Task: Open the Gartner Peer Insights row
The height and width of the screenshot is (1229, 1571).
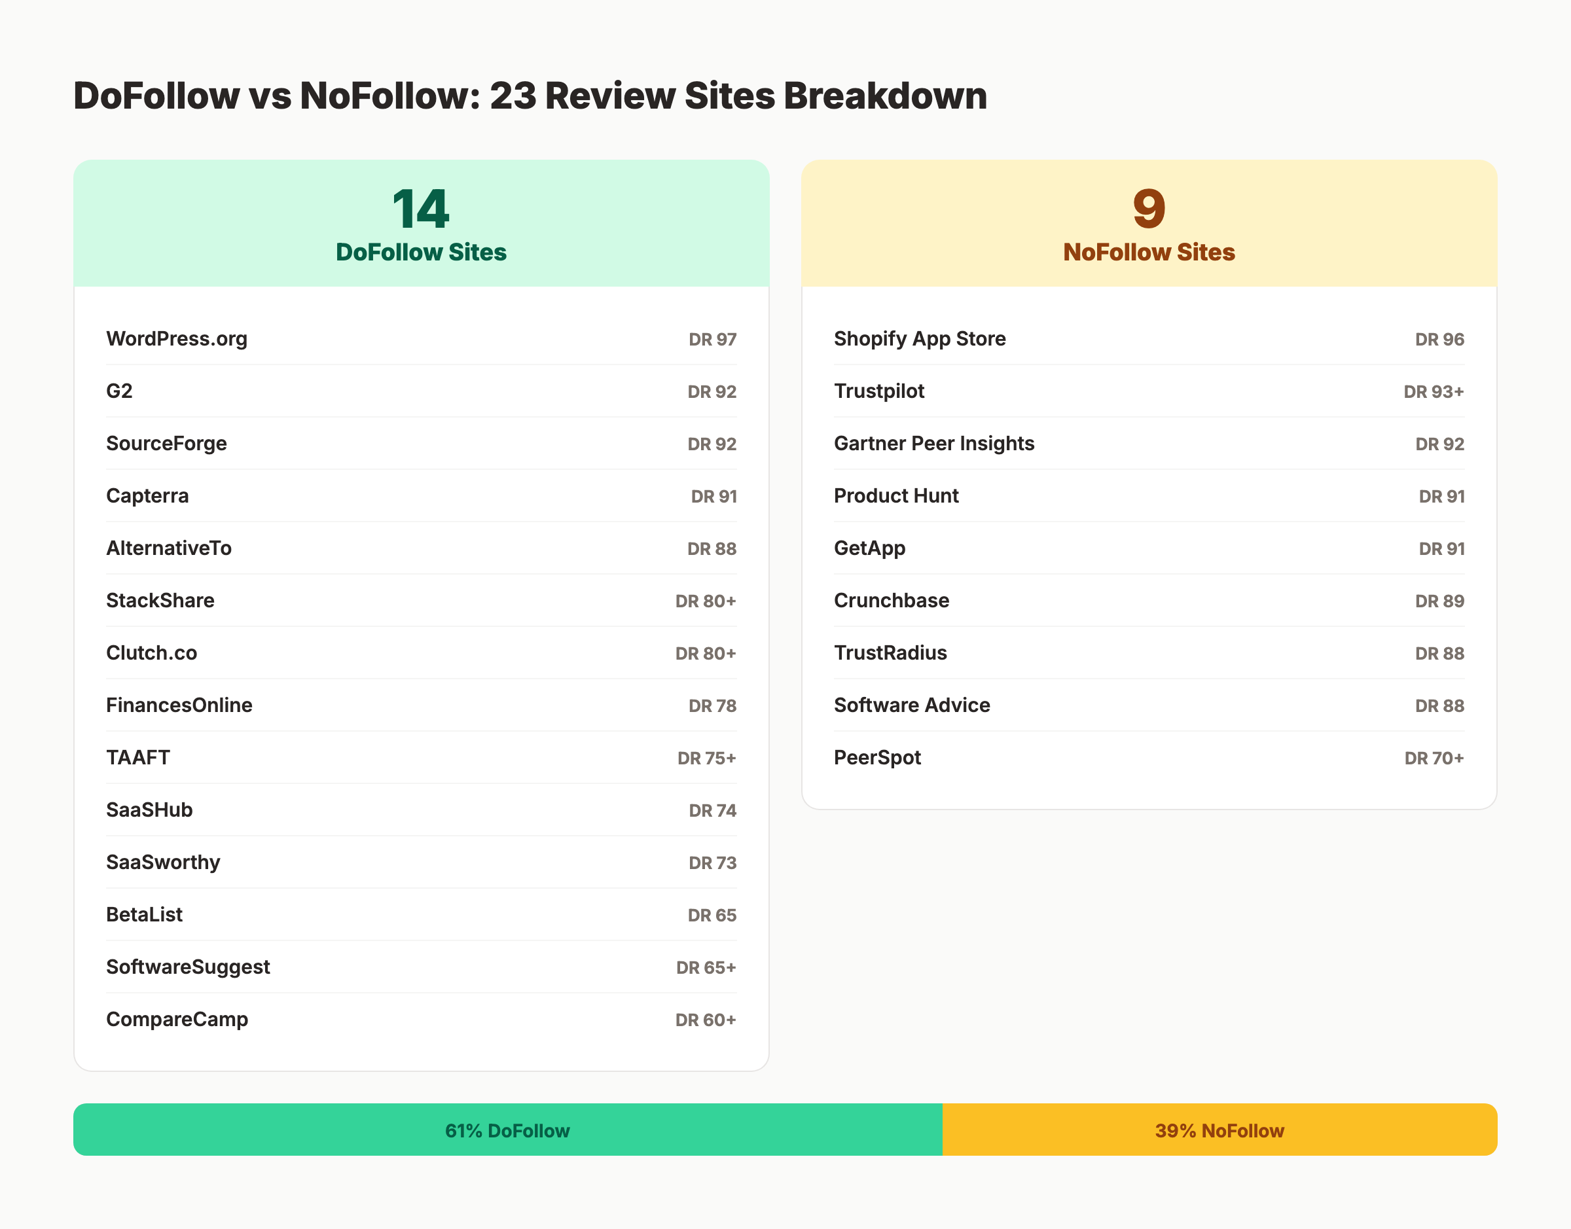Action: pos(934,443)
